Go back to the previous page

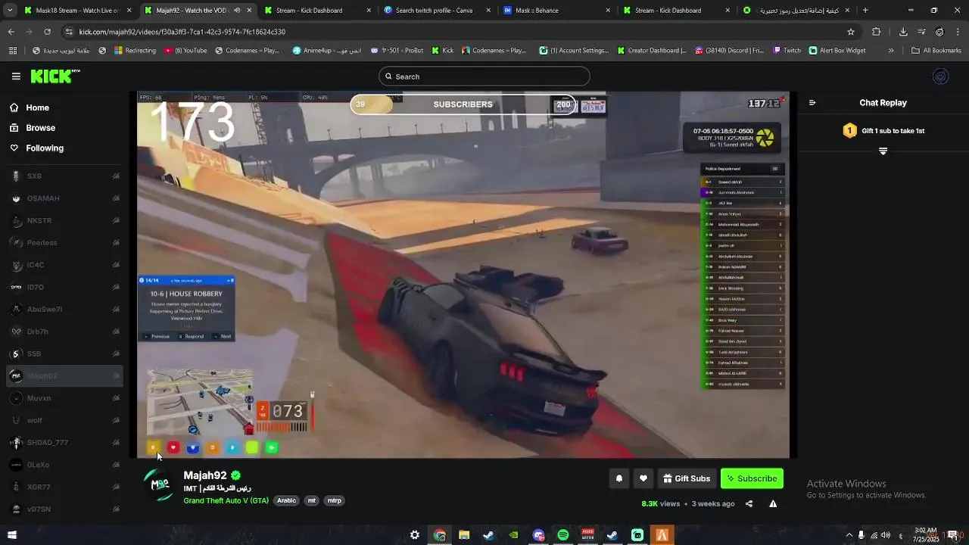click(x=11, y=32)
